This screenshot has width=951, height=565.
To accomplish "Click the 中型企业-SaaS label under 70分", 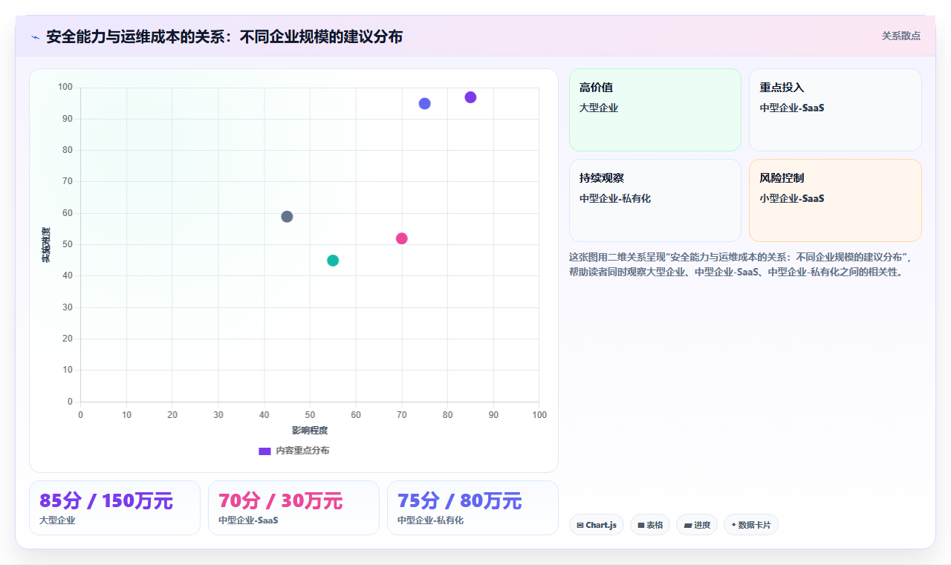I will pyautogui.click(x=248, y=520).
